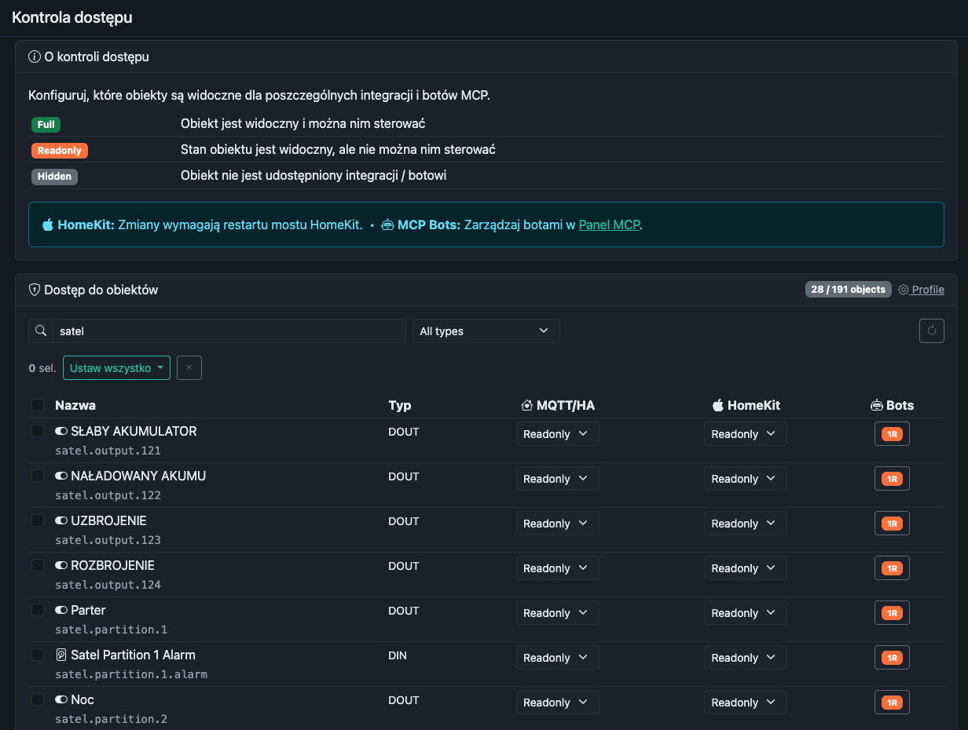Viewport: 968px width, 730px height.
Task: Click the 1R bots badge for ROZBROJENIE
Action: [892, 568]
